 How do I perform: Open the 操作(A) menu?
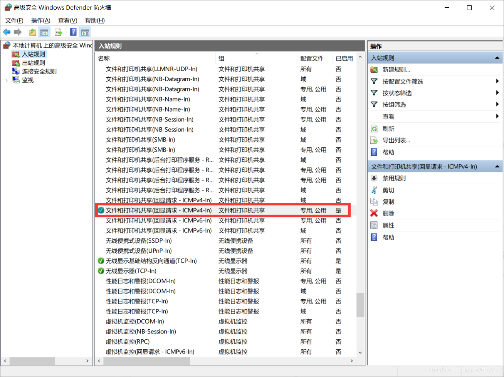pos(40,20)
